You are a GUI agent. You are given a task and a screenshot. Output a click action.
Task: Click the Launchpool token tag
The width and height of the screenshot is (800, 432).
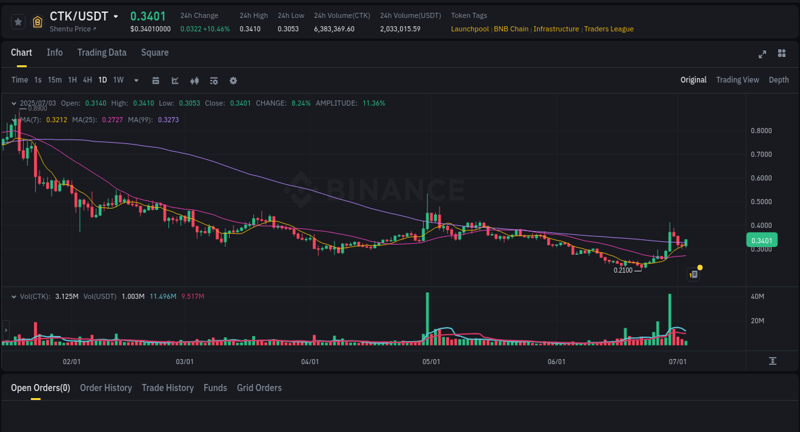[470, 29]
